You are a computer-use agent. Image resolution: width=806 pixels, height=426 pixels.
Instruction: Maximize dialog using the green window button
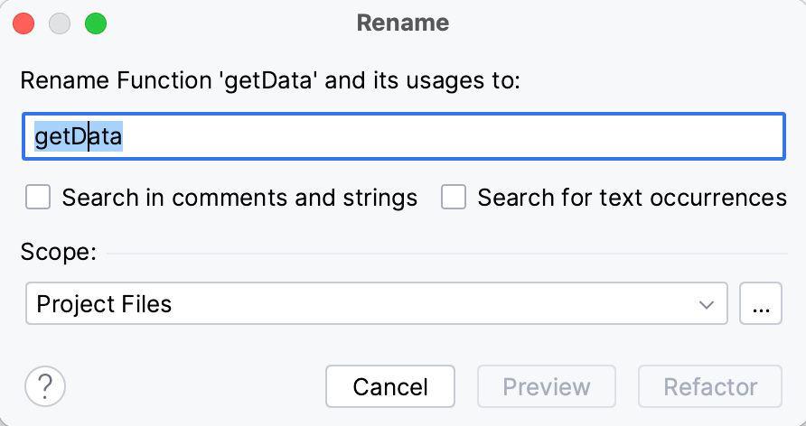(95, 23)
